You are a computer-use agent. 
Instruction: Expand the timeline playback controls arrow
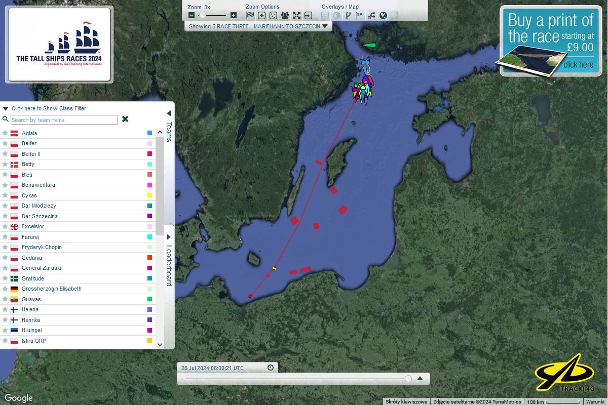420,378
